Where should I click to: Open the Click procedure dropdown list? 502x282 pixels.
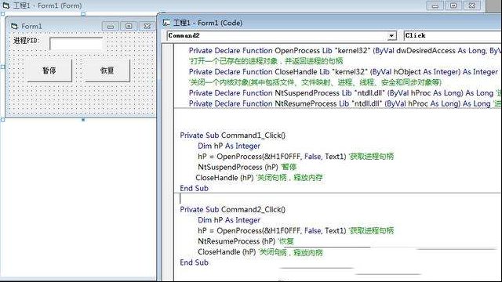coord(453,36)
